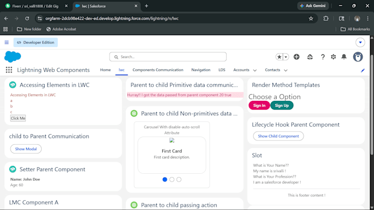
Task: Click the Name: John Doe text
Action: 25,179
